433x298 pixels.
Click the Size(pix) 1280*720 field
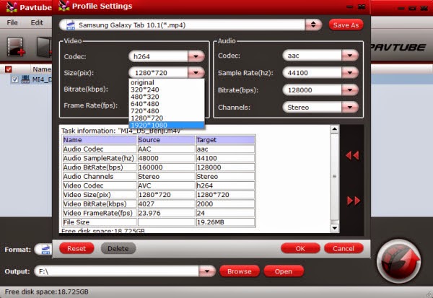159,73
